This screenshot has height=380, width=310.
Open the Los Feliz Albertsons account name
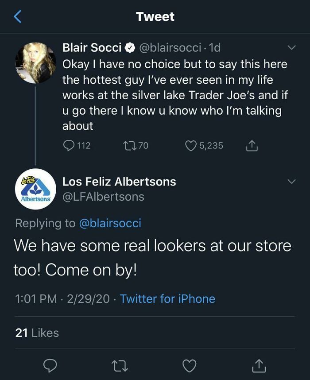coord(119,182)
